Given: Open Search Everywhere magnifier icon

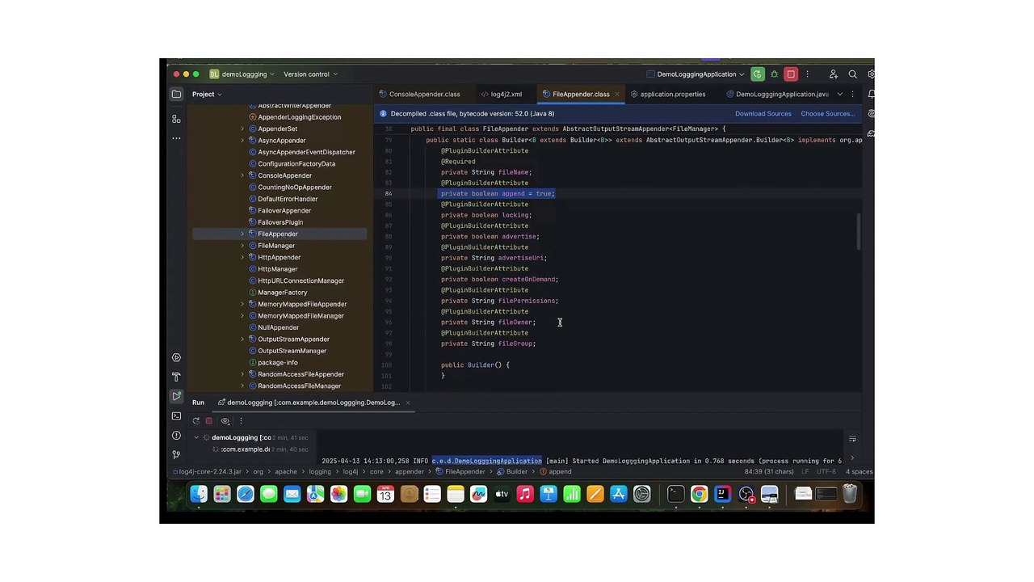Looking at the screenshot, I should 852,74.
